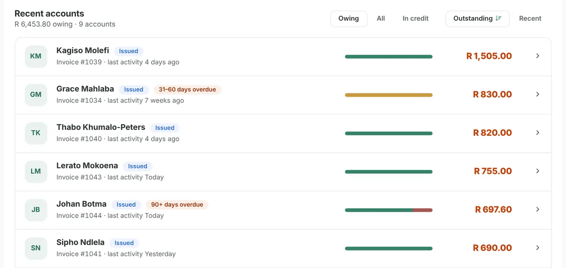Open Johan Botma account name
The height and width of the screenshot is (268, 566).
[x=81, y=204]
